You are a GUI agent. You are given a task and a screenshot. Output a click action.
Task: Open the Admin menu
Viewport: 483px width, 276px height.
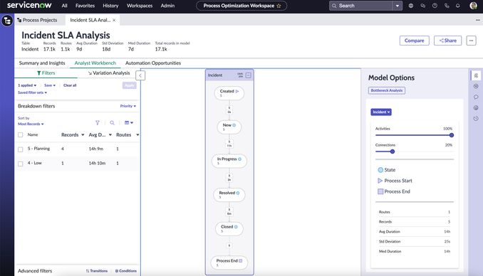(x=167, y=6)
